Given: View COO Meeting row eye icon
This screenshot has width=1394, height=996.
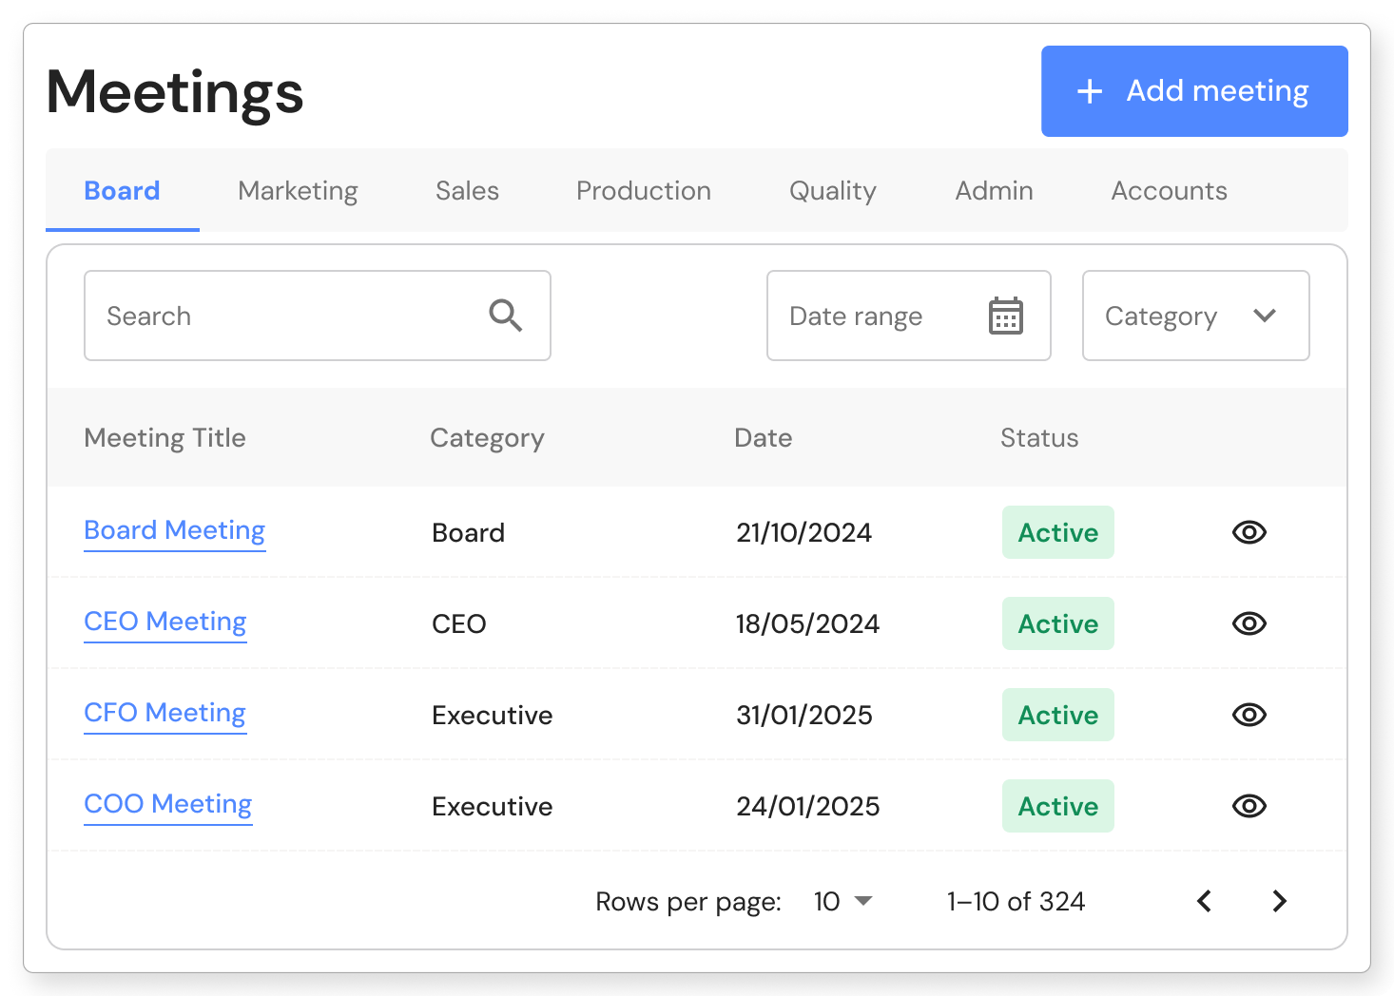Looking at the screenshot, I should 1249,806.
